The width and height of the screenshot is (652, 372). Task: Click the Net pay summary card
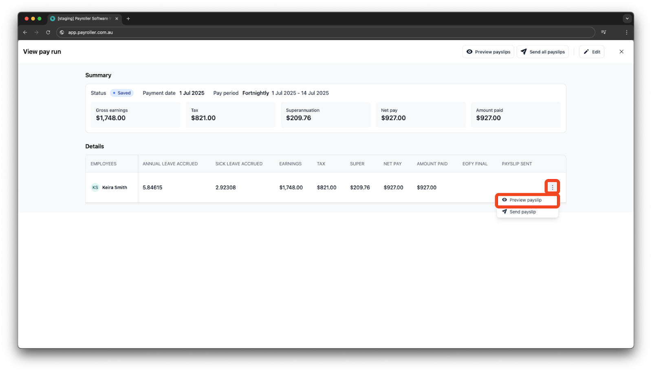[x=421, y=115]
